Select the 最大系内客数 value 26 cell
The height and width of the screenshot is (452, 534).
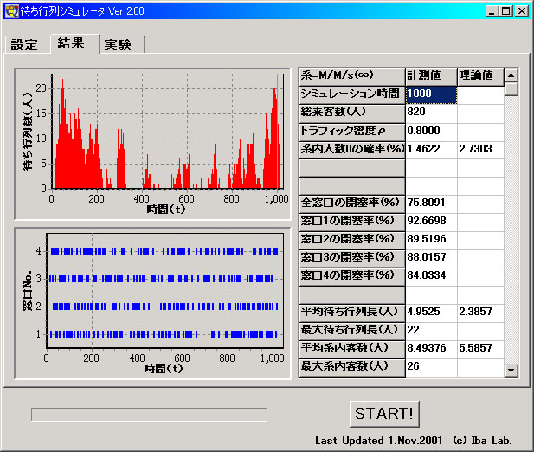(430, 366)
